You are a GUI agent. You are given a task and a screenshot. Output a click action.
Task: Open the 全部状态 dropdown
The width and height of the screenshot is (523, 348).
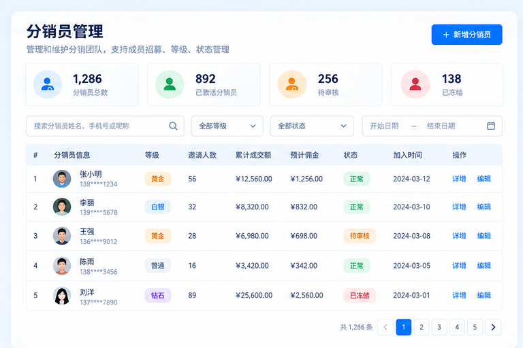tap(311, 126)
